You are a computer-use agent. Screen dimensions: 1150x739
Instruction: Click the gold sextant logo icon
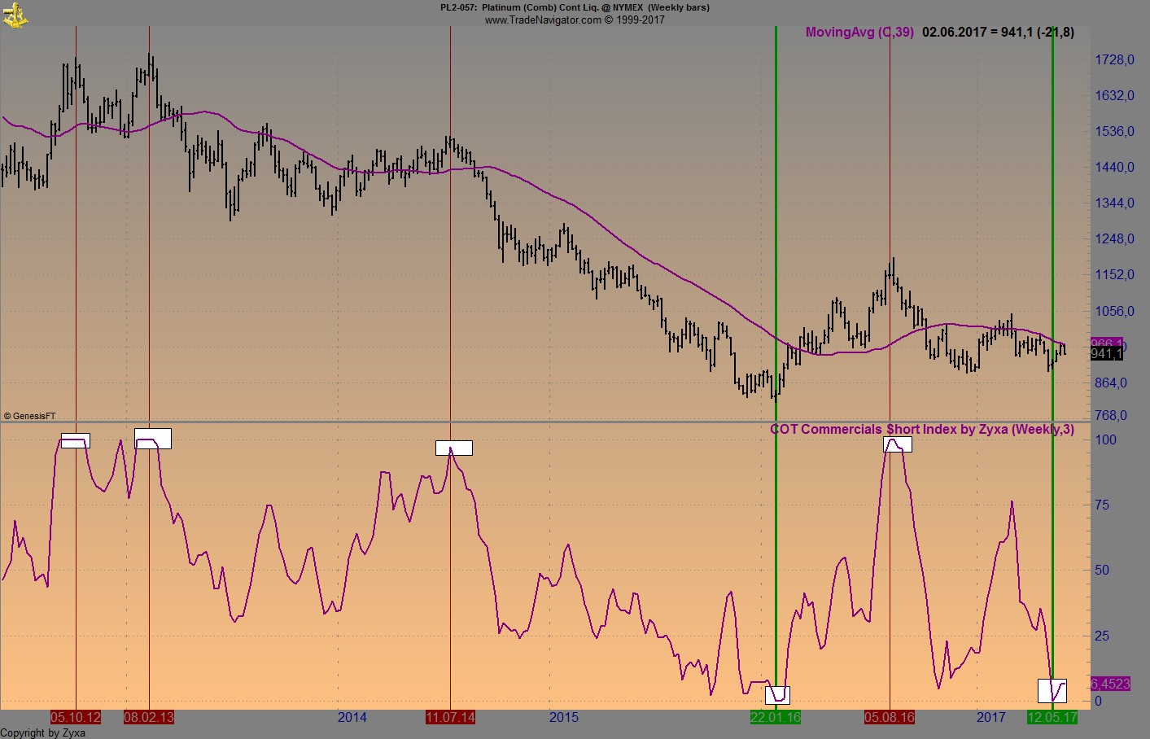click(15, 14)
